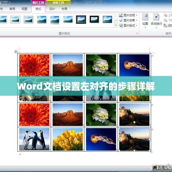
Task: Click the top-middle sizing handle of selected lighthouse
Action: tap(134, 128)
